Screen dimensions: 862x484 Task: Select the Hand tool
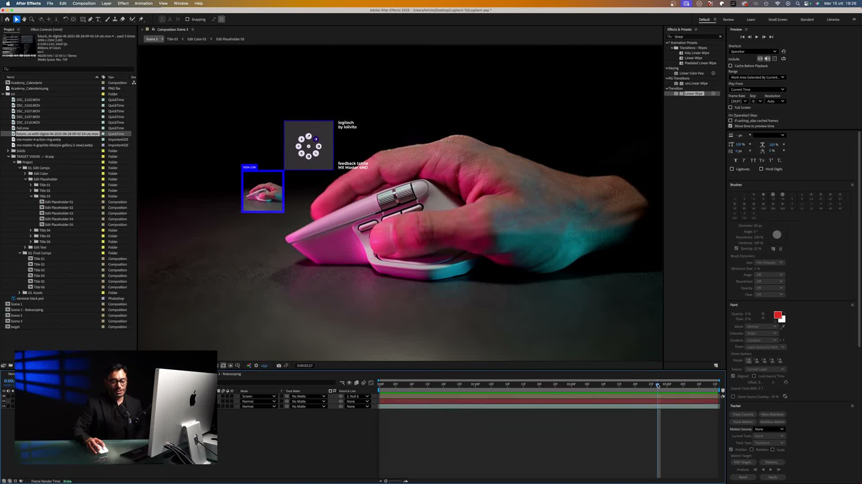pos(24,19)
